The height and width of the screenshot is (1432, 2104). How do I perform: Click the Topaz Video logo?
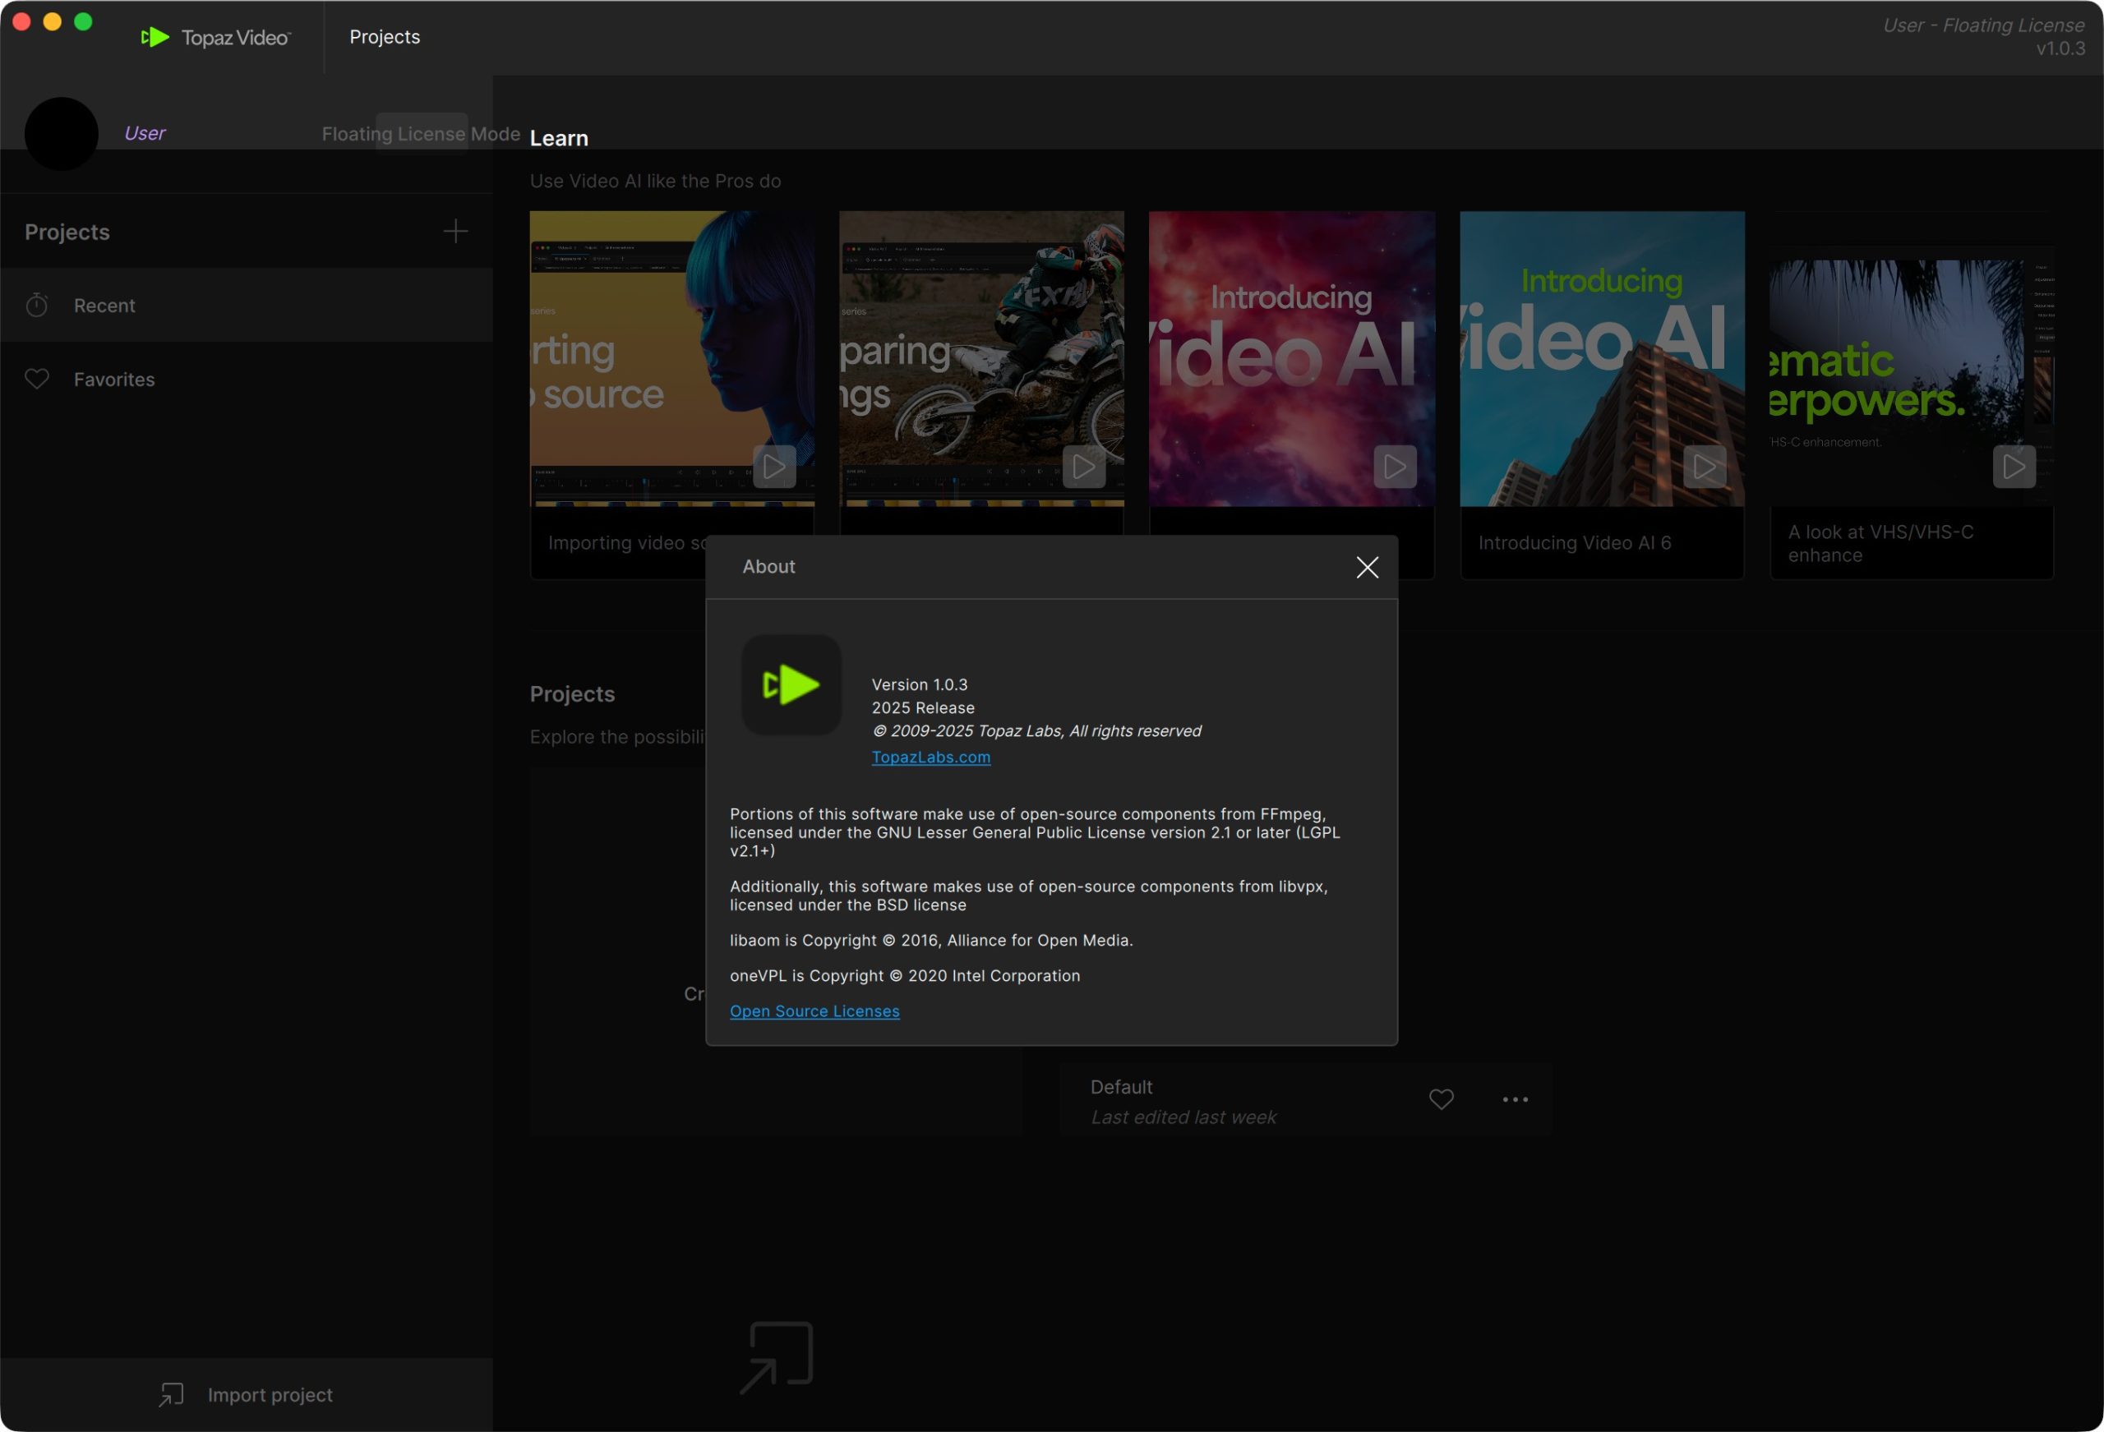[215, 37]
